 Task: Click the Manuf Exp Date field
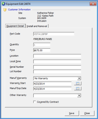[x=52, y=89]
